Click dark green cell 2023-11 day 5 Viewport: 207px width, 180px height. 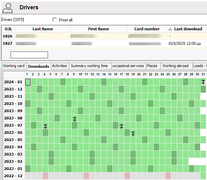click(x=51, y=96)
